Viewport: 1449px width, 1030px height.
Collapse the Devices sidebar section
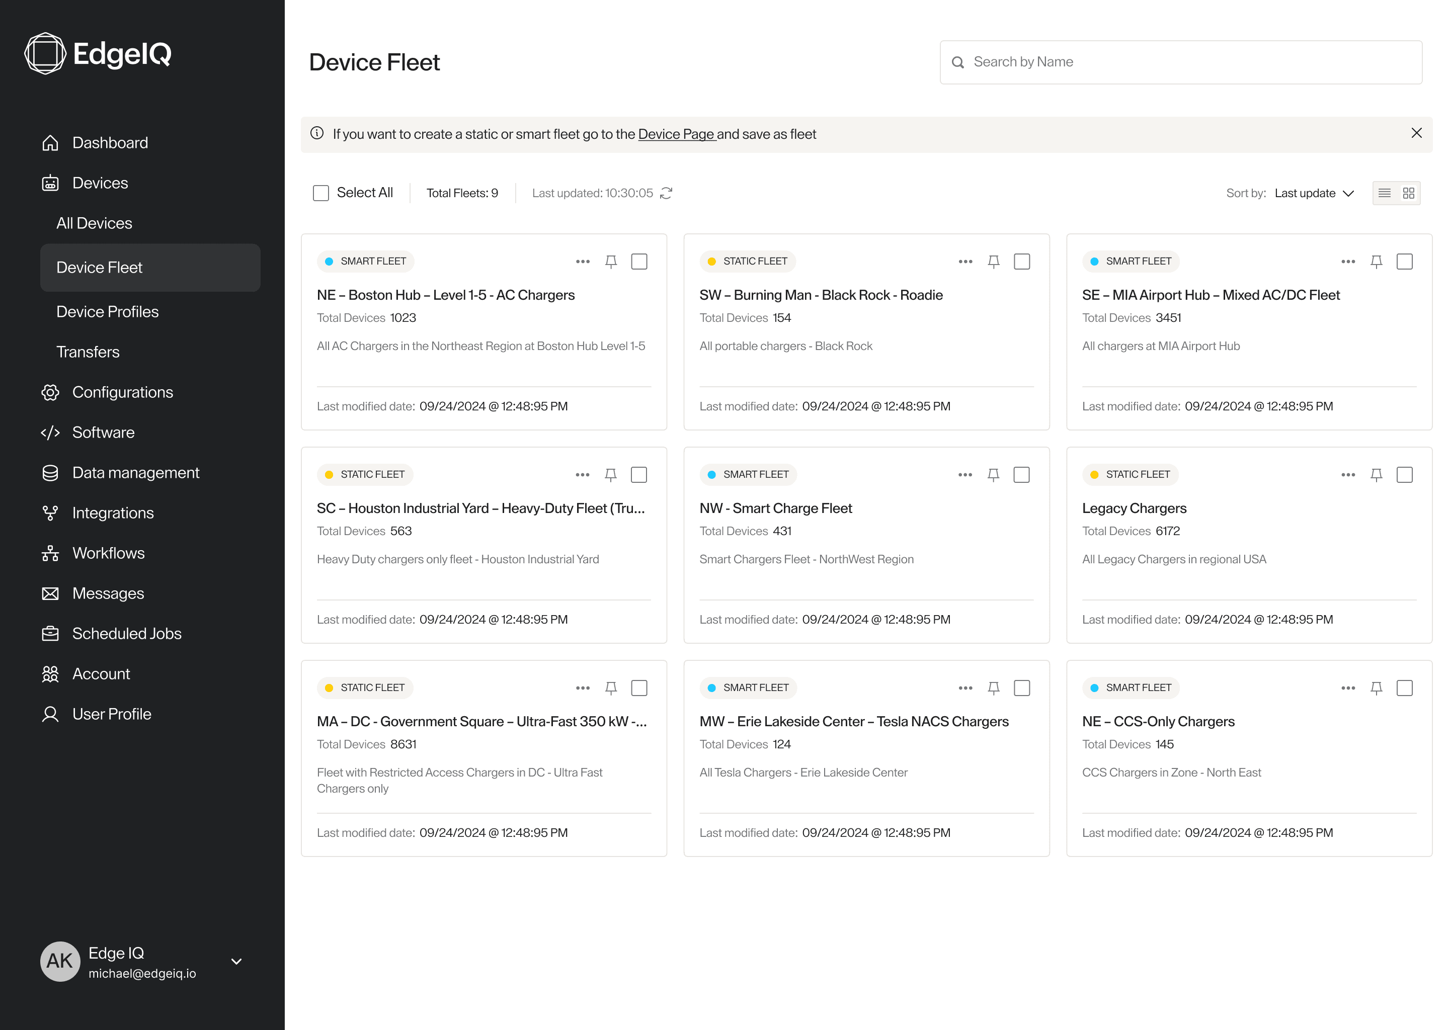click(x=100, y=183)
